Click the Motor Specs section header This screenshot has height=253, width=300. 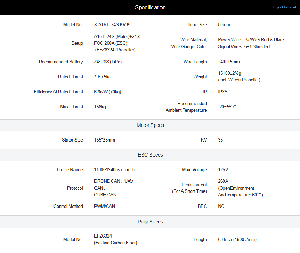pos(150,125)
